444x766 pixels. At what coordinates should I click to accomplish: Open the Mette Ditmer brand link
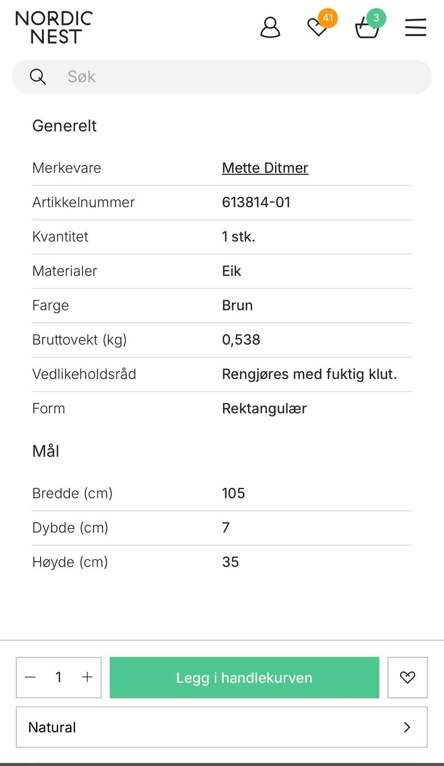point(265,168)
